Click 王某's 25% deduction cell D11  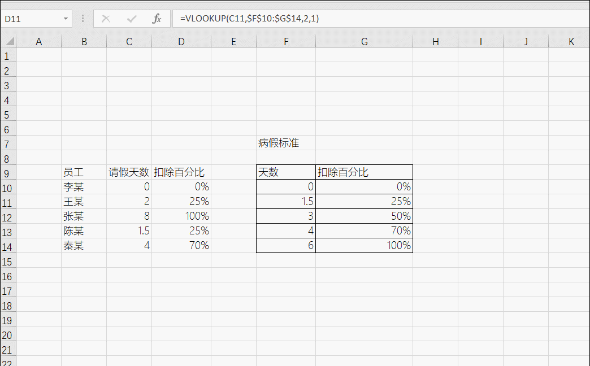pos(181,202)
